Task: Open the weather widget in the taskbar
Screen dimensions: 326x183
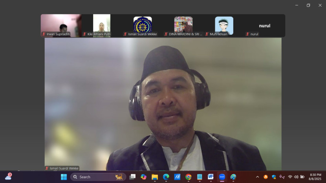Action: [8, 177]
